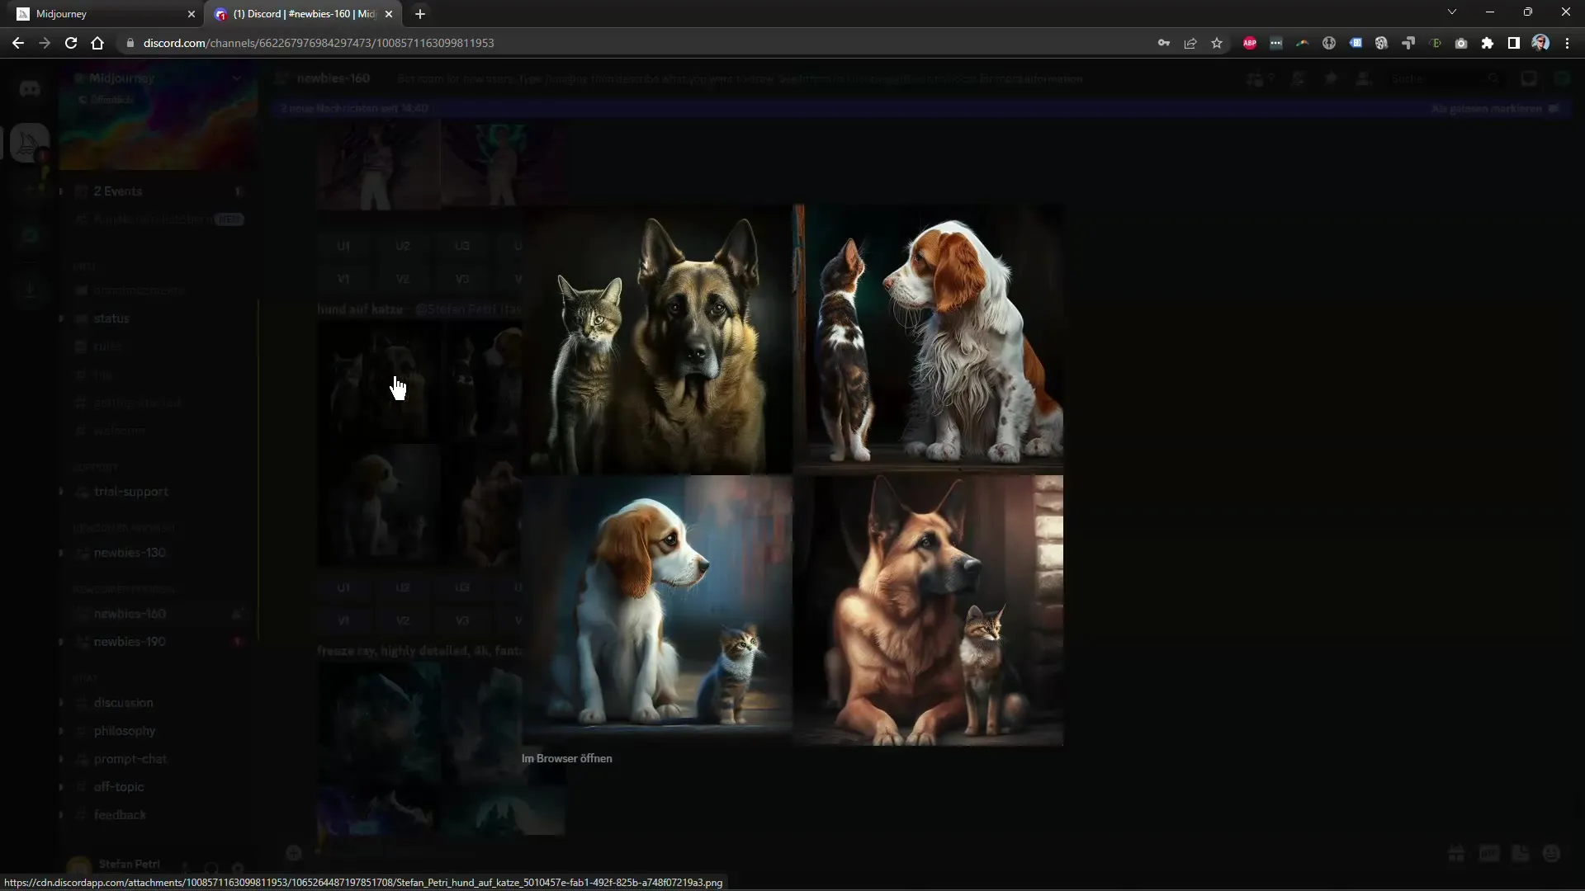The height and width of the screenshot is (891, 1585).
Task: Toggle the pinned messages visibility
Action: click(1330, 78)
